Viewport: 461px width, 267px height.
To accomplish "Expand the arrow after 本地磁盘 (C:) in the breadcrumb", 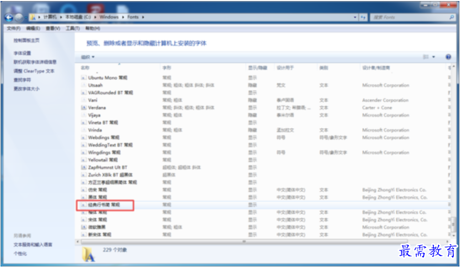I will [x=95, y=17].
